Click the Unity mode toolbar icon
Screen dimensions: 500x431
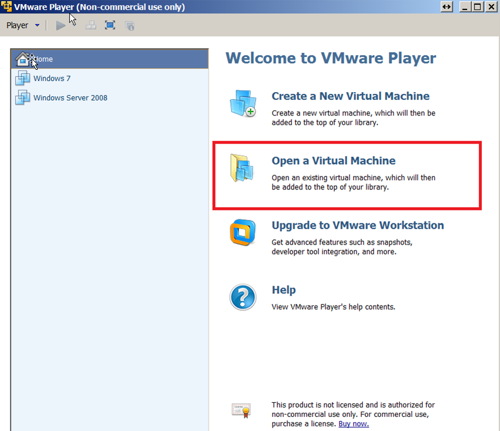pyautogui.click(x=130, y=26)
